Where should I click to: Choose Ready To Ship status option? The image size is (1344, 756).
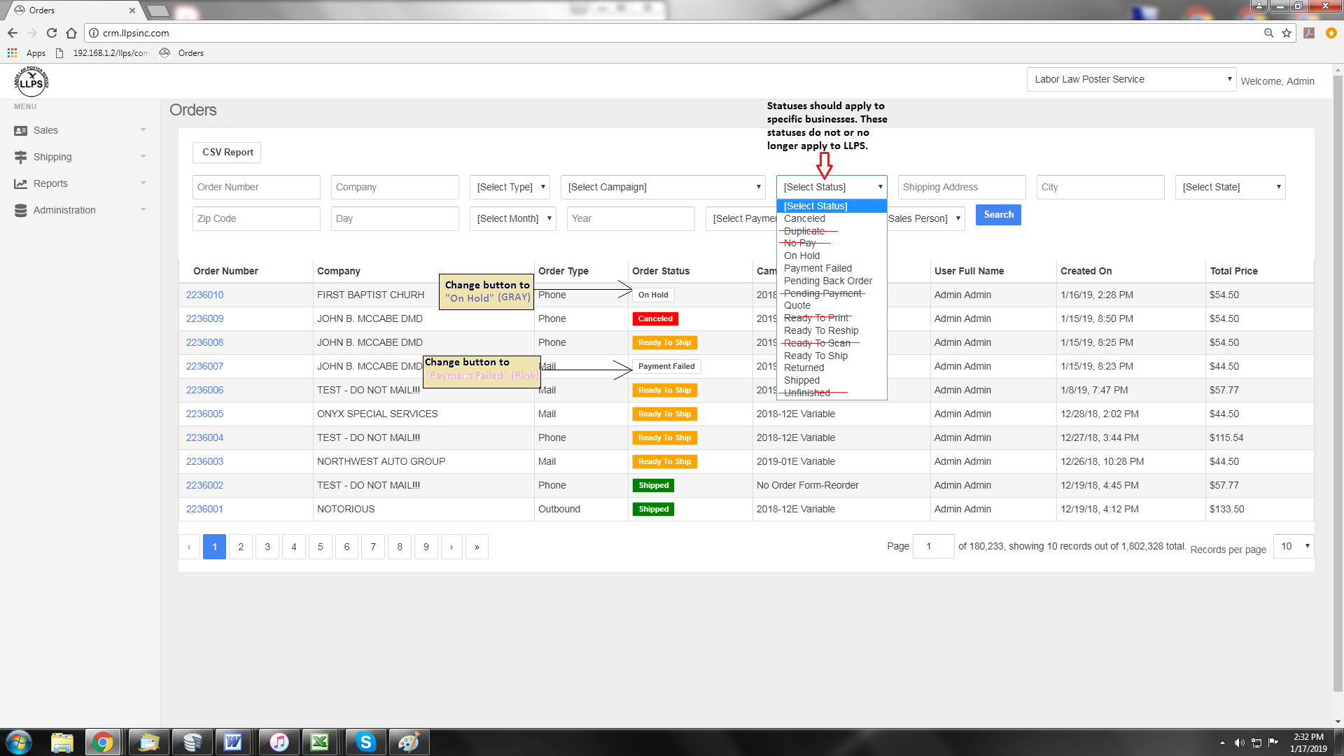pyautogui.click(x=815, y=356)
